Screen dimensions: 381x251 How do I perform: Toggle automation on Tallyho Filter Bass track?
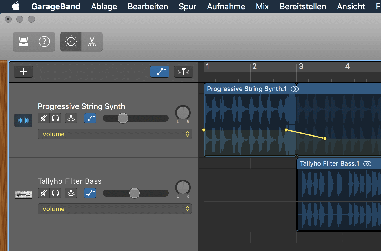(90, 193)
